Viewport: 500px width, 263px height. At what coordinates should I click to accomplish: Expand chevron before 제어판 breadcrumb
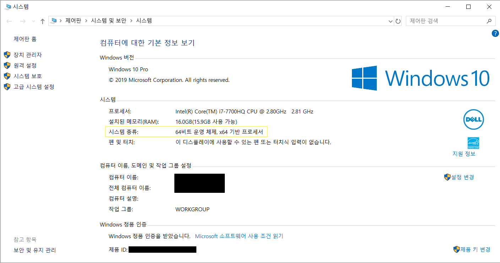[61, 21]
